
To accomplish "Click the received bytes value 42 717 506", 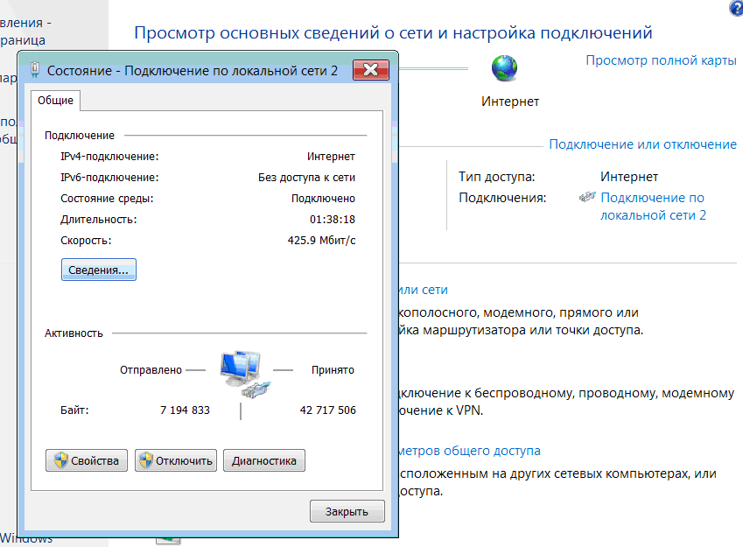I will tap(327, 410).
